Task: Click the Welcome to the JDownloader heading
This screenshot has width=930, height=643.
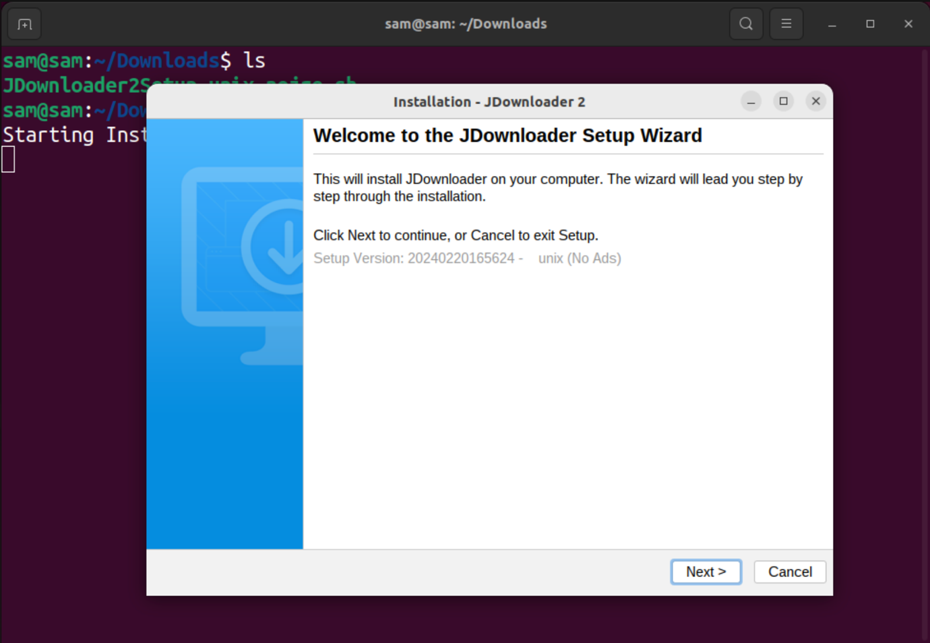Action: point(507,135)
